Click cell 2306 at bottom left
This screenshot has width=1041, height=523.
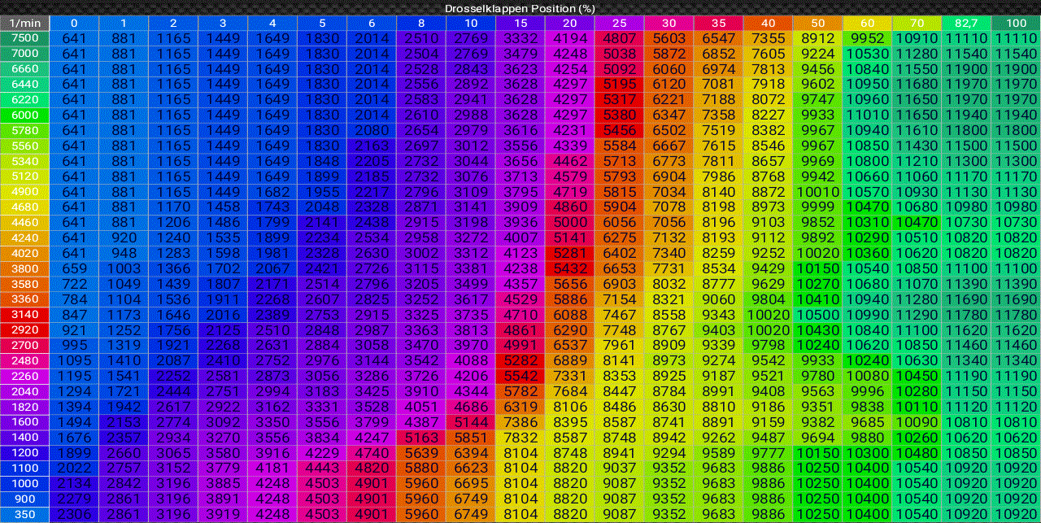coord(73,513)
